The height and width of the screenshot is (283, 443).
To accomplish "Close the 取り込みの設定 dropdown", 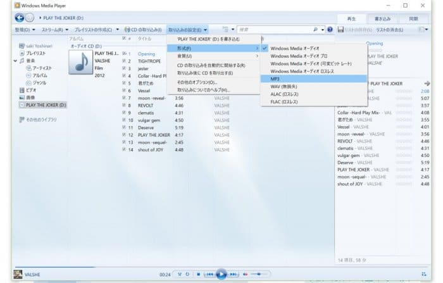I will coord(187,29).
